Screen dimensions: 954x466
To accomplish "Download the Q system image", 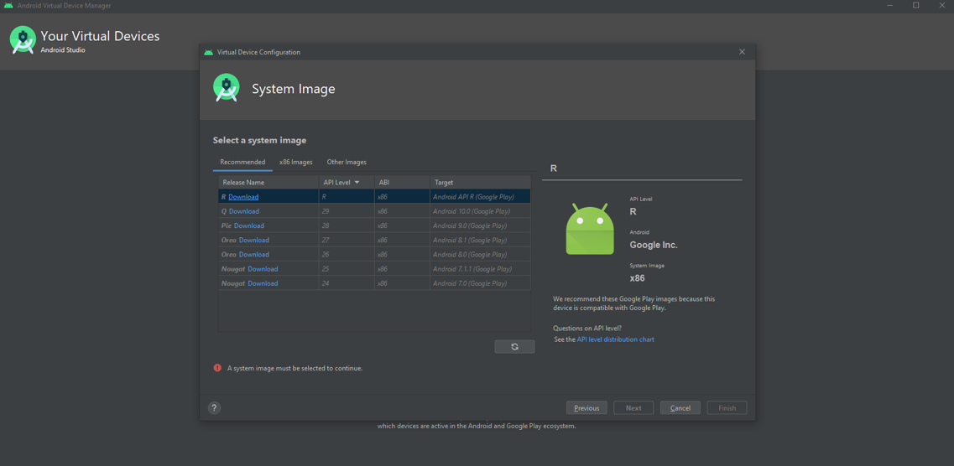I will pos(244,211).
